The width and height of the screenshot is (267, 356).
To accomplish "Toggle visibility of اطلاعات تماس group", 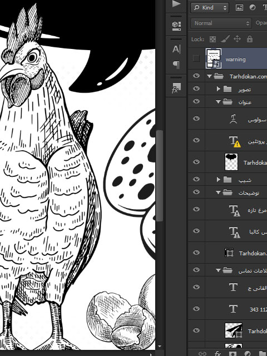I will (x=196, y=270).
